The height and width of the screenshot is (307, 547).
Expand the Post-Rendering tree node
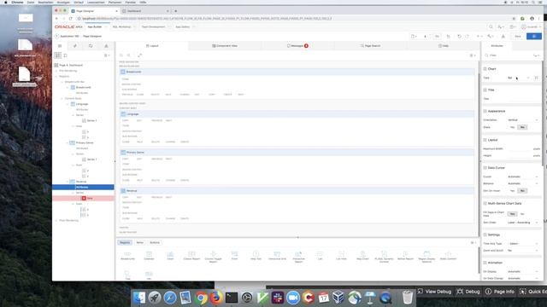[56, 220]
